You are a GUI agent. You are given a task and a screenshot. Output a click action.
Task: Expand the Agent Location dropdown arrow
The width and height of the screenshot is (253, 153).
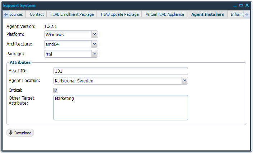pyautogui.click(x=184, y=81)
